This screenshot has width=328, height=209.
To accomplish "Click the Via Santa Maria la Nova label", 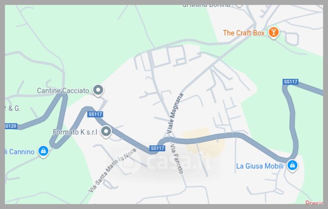I will coord(112,170).
